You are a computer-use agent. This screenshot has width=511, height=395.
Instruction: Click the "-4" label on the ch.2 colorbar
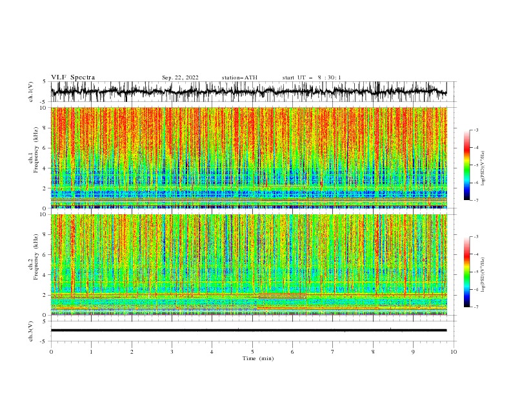[476, 254]
